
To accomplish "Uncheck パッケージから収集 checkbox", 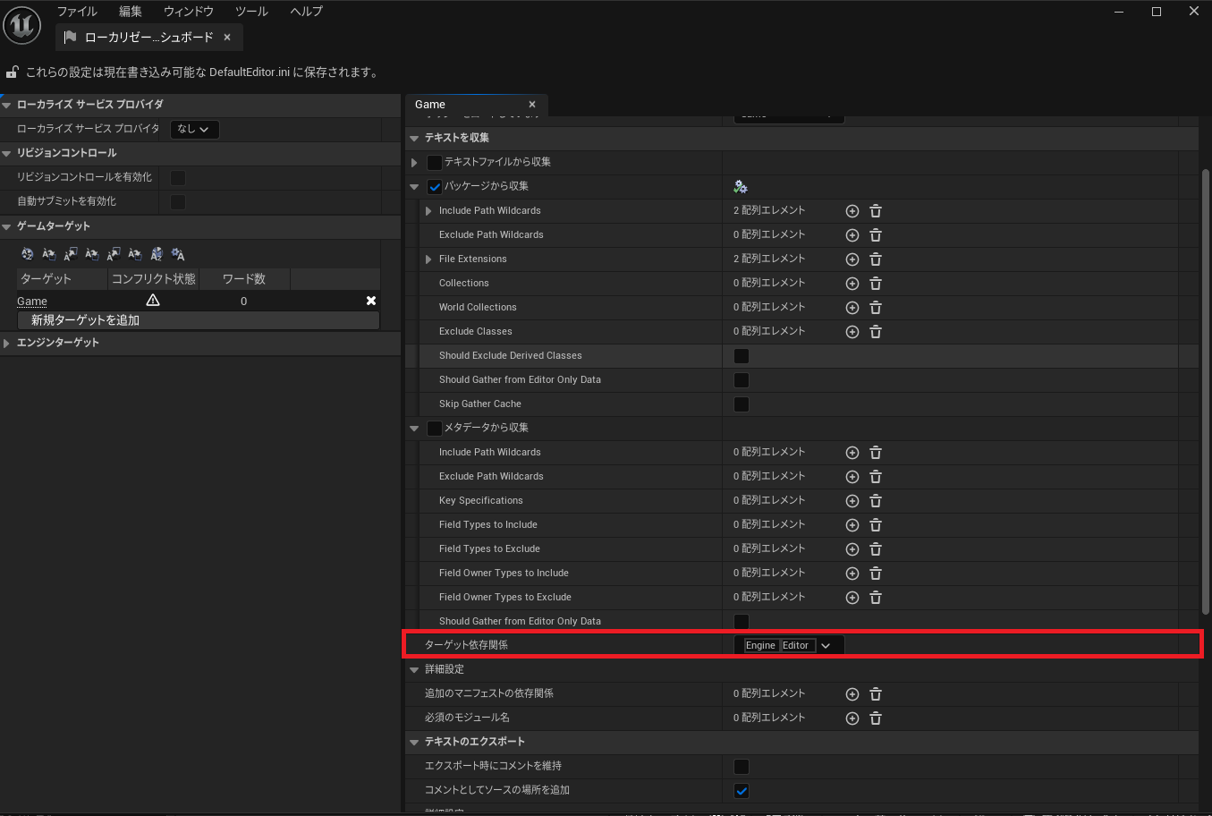I will [x=435, y=187].
